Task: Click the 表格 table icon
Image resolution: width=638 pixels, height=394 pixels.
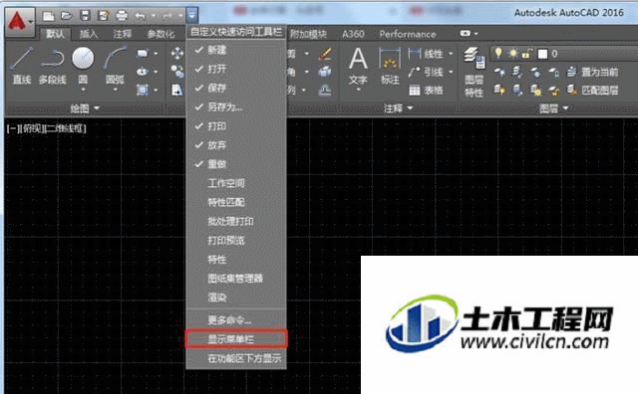Action: pyautogui.click(x=415, y=90)
